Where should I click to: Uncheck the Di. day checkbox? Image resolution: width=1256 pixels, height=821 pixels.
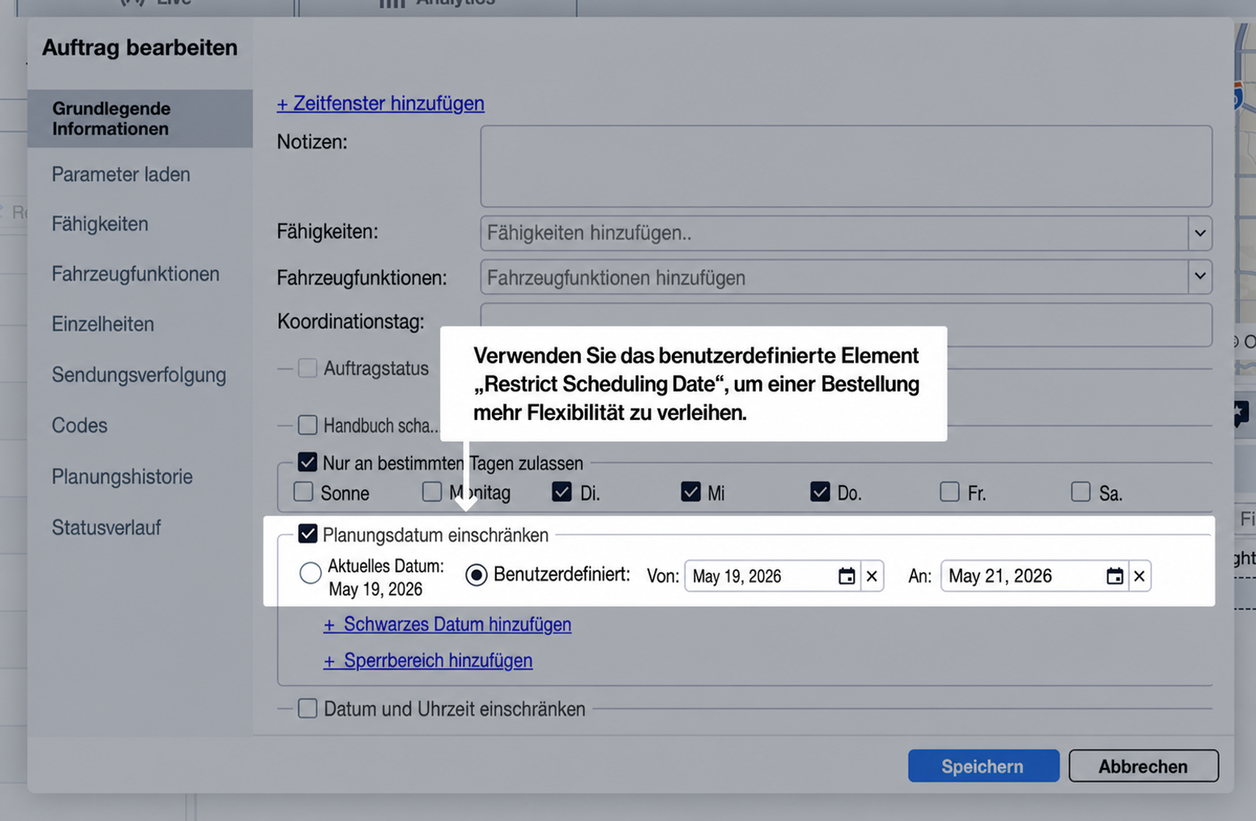[x=562, y=492]
